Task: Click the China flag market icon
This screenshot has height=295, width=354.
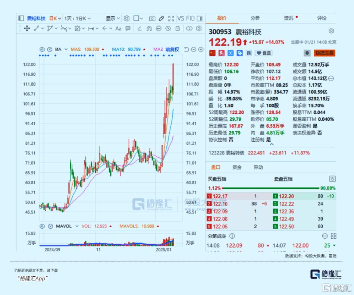Action: click(213, 53)
